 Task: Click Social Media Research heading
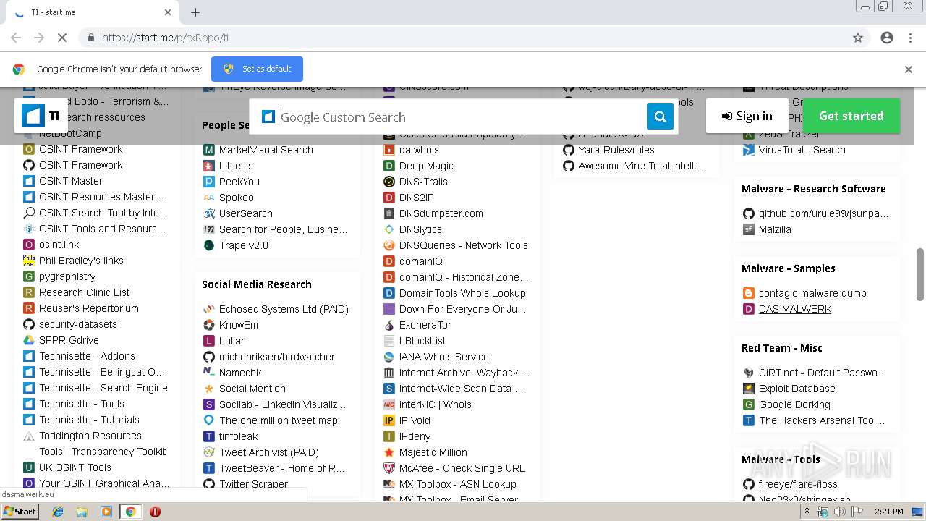(257, 284)
